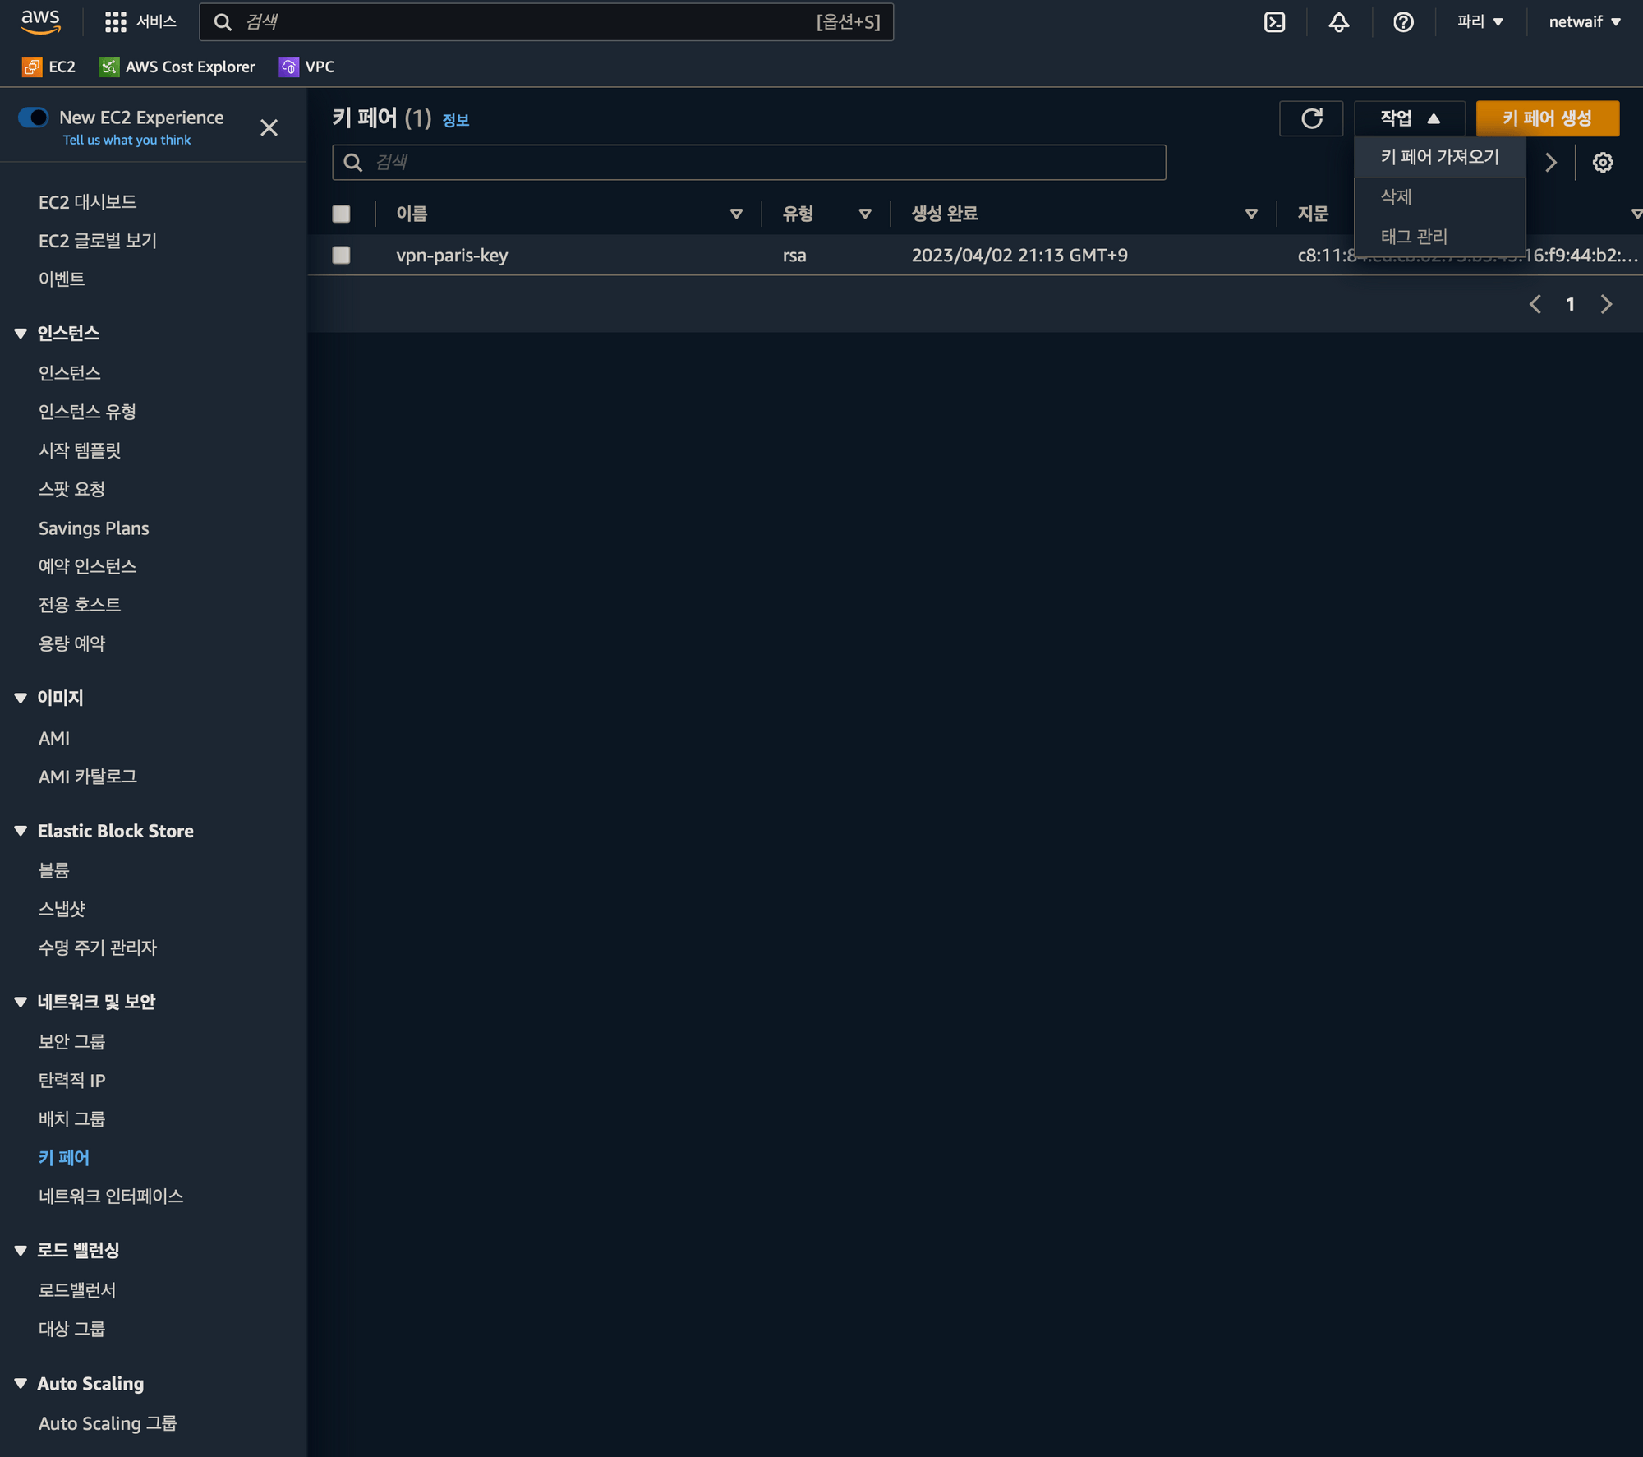Open 네트워크 인터페이스 sidebar link

click(111, 1196)
